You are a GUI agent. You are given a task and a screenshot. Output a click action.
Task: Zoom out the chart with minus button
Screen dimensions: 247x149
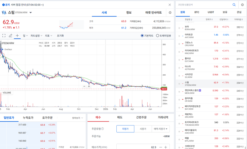tap(84, 86)
